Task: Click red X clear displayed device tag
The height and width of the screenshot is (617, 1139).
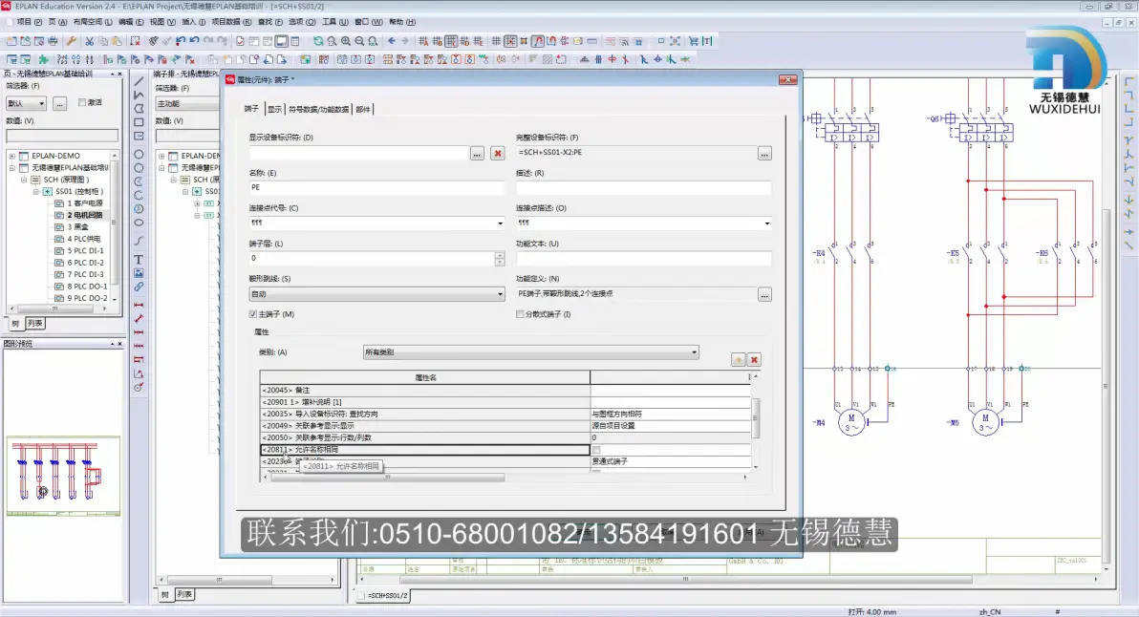Action: point(498,153)
